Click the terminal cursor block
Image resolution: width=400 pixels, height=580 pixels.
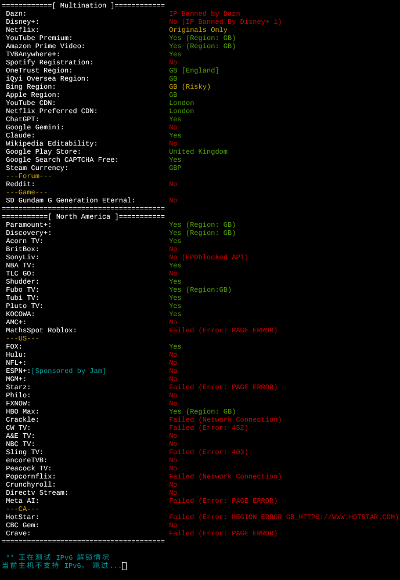click(124, 566)
